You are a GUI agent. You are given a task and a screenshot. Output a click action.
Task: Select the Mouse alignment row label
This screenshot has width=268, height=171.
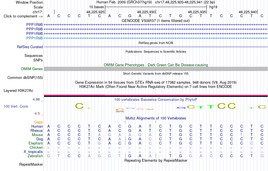pos(37,135)
